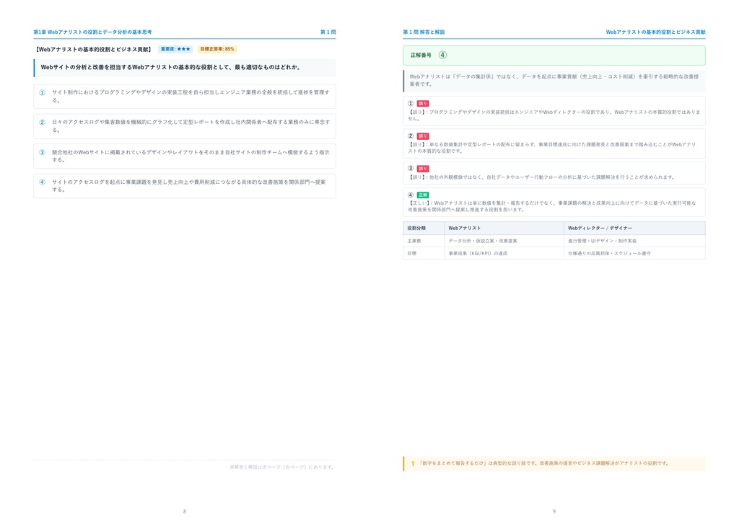The image size is (739, 522).
Task: Click the title 【Webアナリストの基本的役割とビジネス貢献】
Action: [x=93, y=50]
